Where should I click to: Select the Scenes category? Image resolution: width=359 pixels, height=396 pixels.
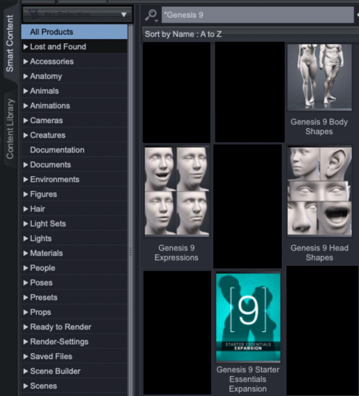click(x=74, y=386)
